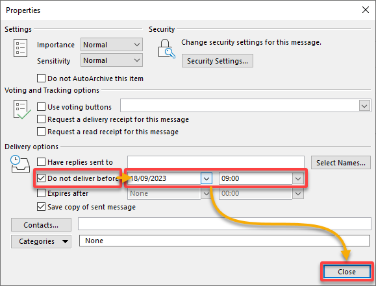
Task: Click into the Contacts text field
Action: click(225, 224)
